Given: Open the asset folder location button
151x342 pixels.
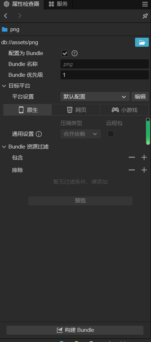Looking at the screenshot, I should (x=142, y=42).
